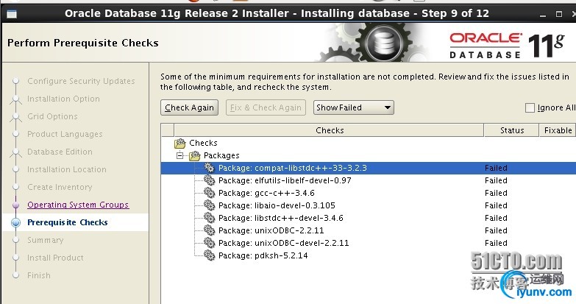576x304 pixels.
Task: Open the Operating System Groups step link
Action: [x=78, y=205]
